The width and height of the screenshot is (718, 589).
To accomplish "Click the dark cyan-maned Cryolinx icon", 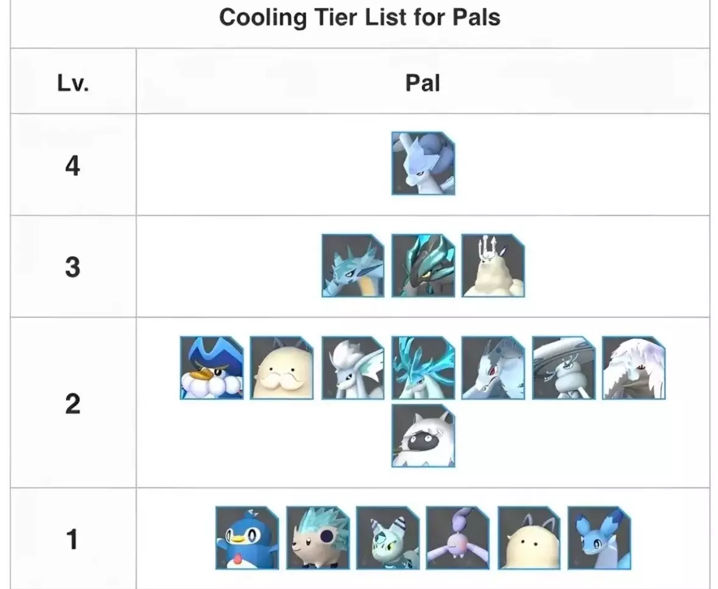I will click(423, 266).
